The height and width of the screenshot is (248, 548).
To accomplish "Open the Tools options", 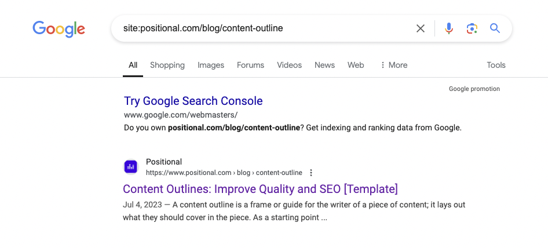I will coord(496,65).
